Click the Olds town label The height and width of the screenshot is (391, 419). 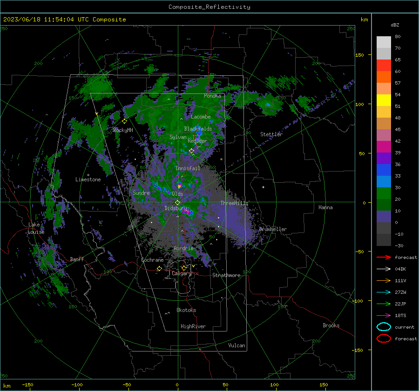pyautogui.click(x=177, y=194)
